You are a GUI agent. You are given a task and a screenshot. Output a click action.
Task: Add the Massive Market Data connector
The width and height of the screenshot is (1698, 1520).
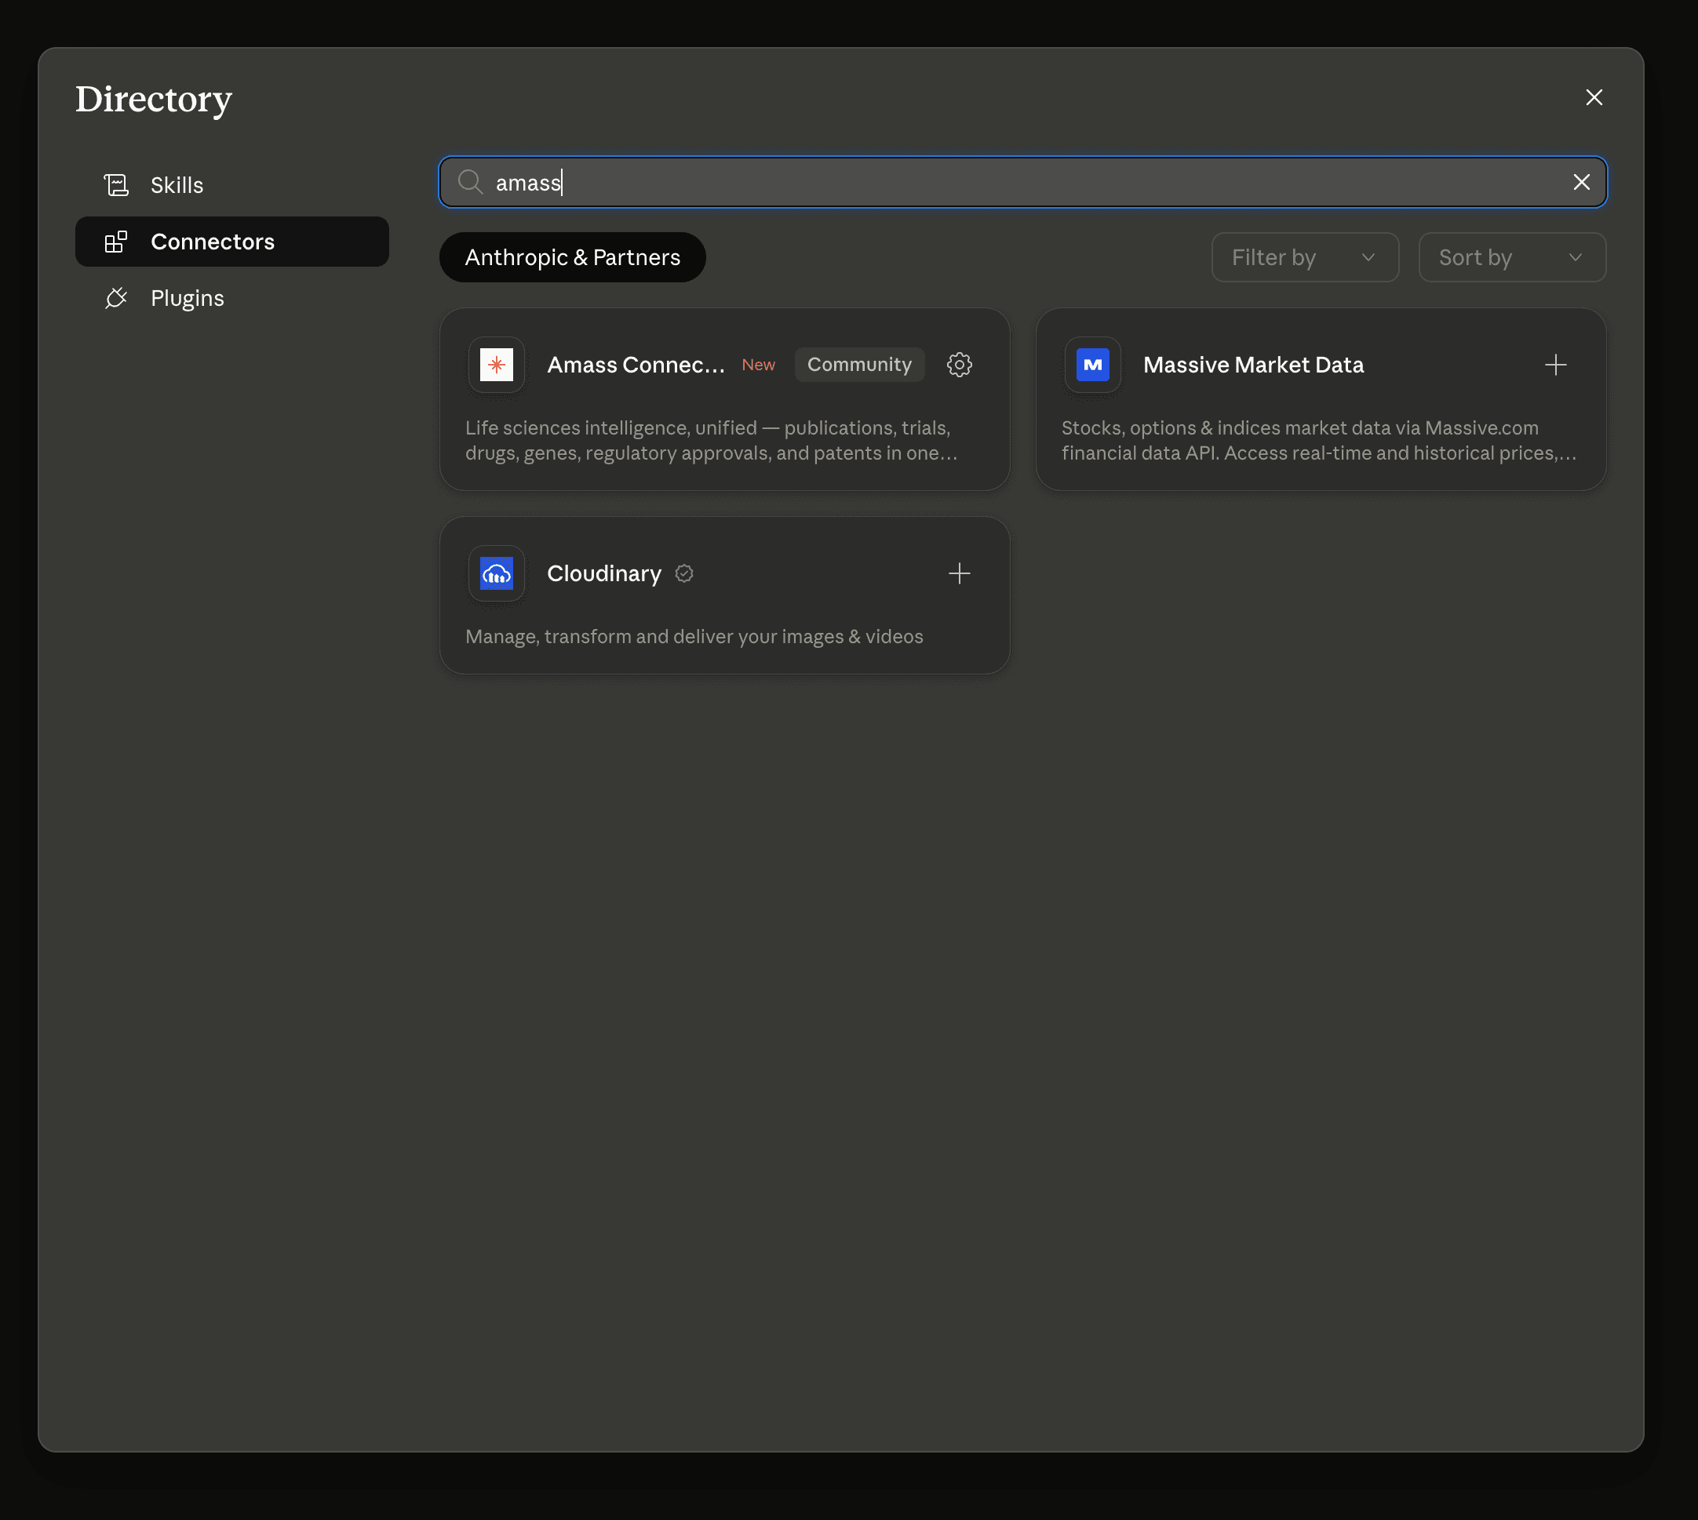tap(1555, 365)
